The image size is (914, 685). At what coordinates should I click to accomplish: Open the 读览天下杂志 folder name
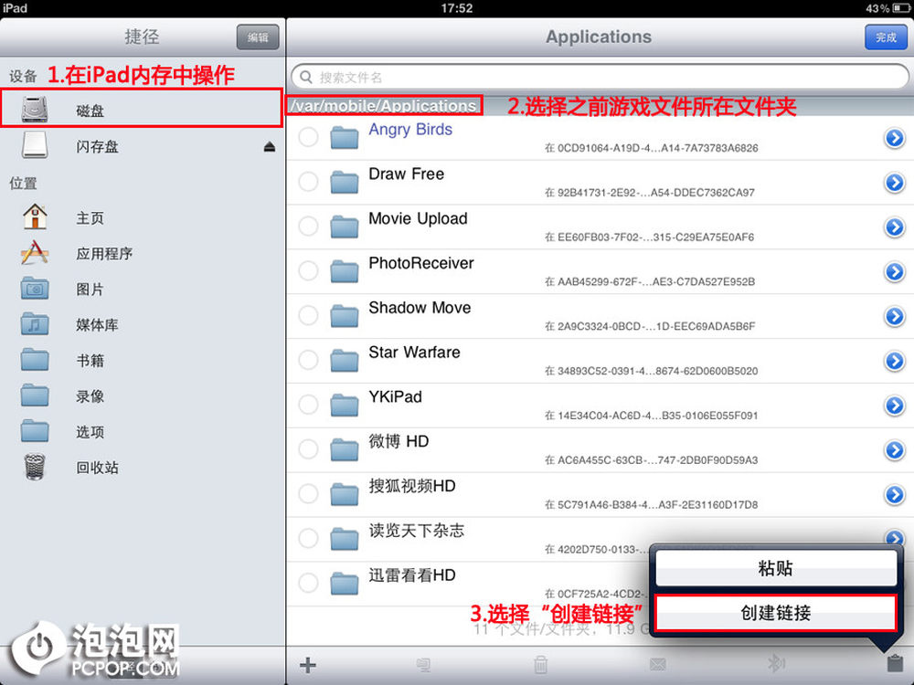point(417,531)
